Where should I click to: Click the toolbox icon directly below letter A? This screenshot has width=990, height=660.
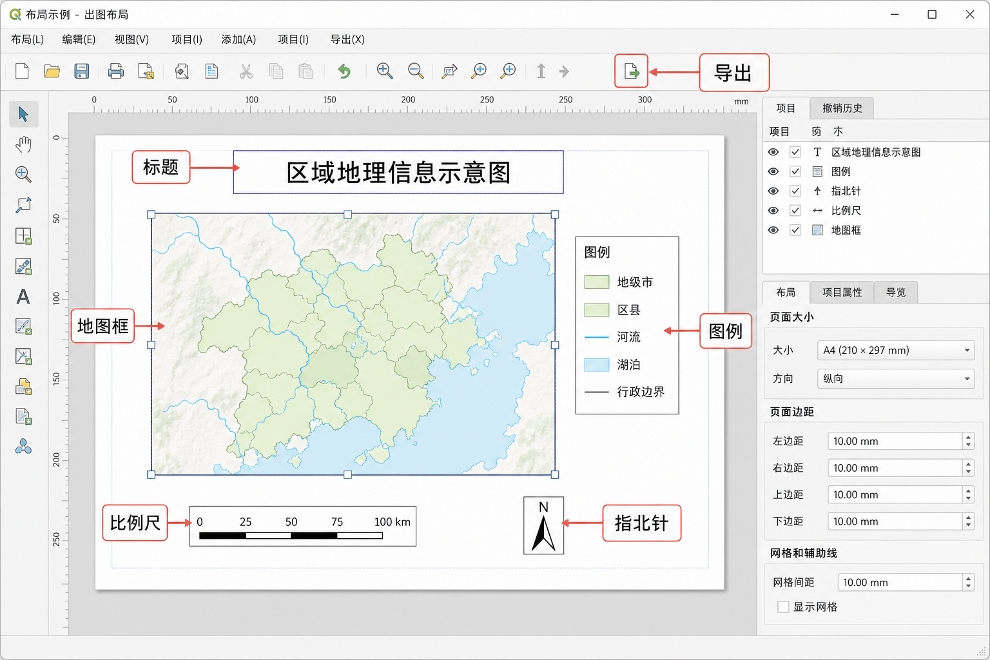coord(23,326)
